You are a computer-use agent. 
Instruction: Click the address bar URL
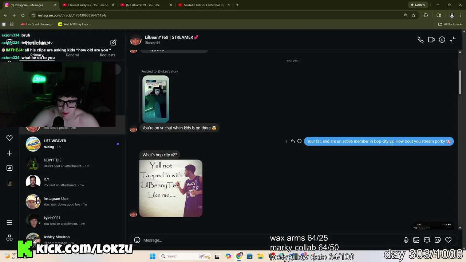pos(72,15)
